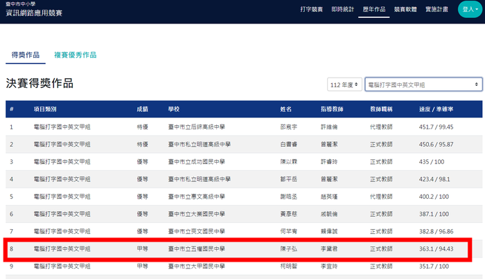Click the 甲等 grade in row 8
The height and width of the screenshot is (279, 485).
143,249
